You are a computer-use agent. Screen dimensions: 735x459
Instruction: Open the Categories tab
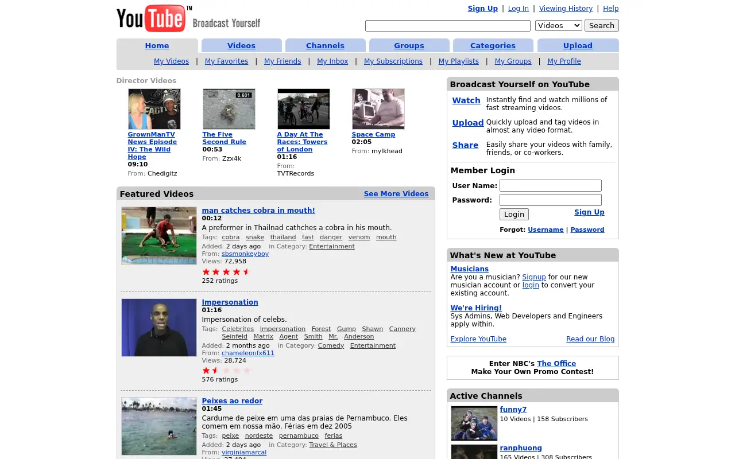tap(493, 46)
